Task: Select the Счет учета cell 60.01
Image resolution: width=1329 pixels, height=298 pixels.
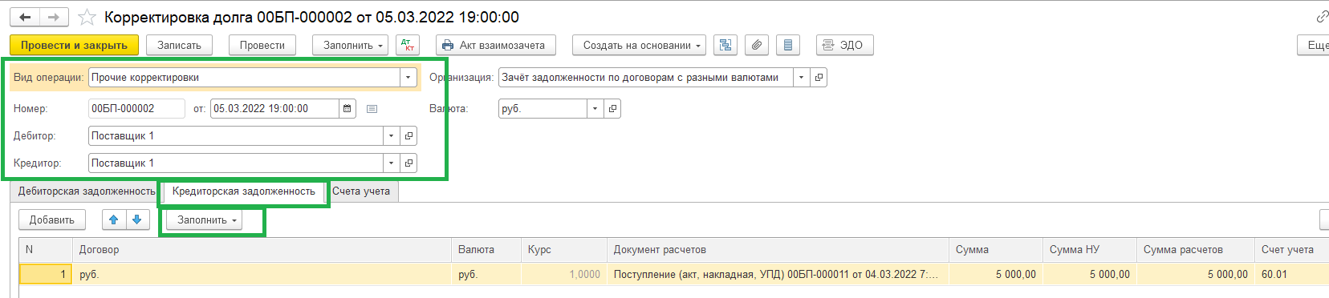Action: click(1292, 274)
